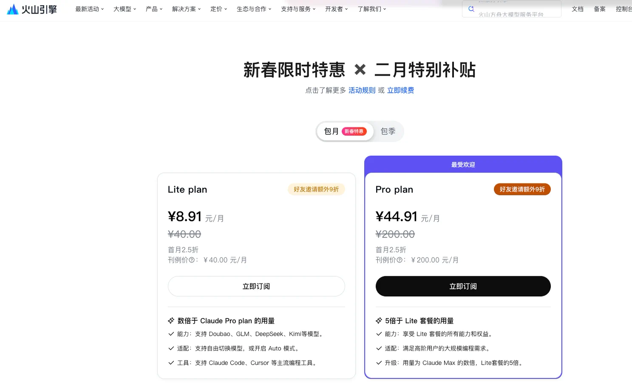
Task: Open 文档 in top navigation
Action: [578, 9]
